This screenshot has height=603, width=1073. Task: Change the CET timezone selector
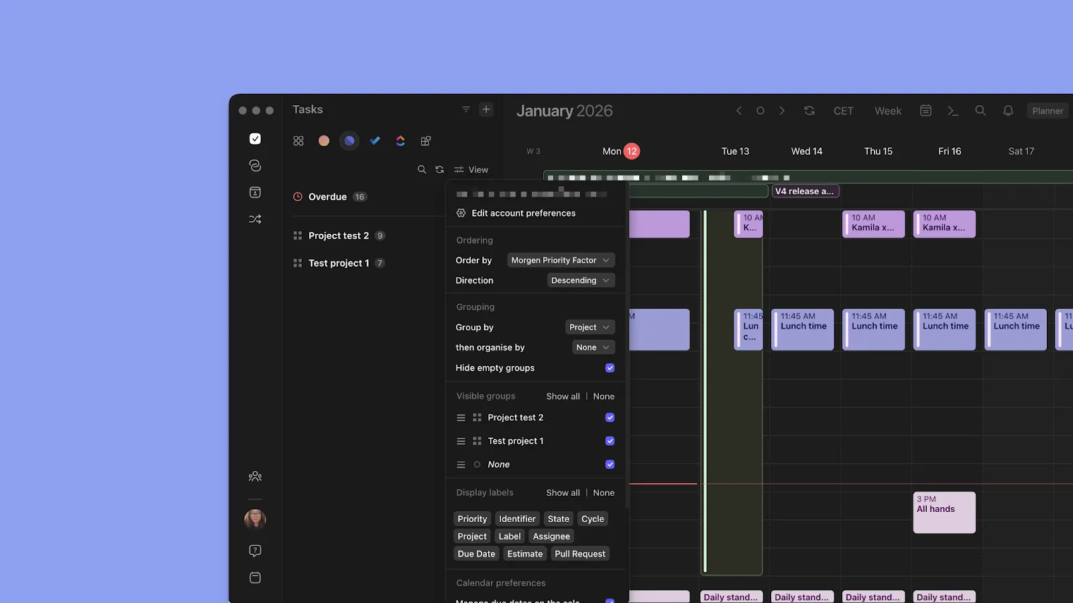[x=844, y=111]
